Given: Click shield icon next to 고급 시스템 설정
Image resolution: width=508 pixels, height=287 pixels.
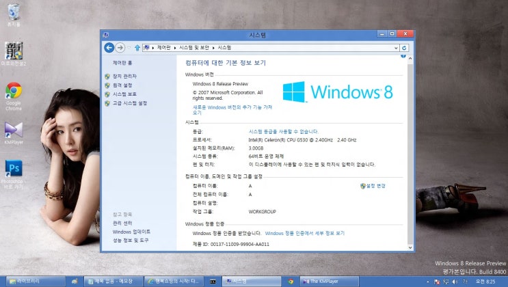Looking at the screenshot, I should pyautogui.click(x=107, y=103).
